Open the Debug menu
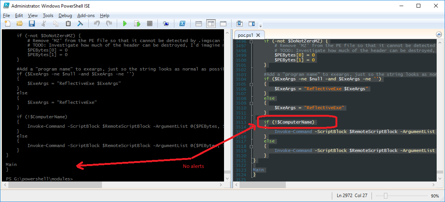Image resolution: width=445 pixels, height=202 pixels. tap(65, 16)
